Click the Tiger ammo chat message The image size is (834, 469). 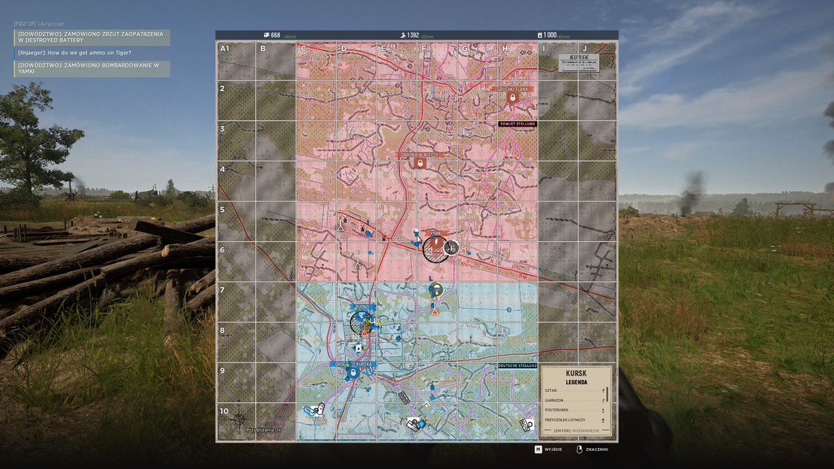(x=92, y=54)
